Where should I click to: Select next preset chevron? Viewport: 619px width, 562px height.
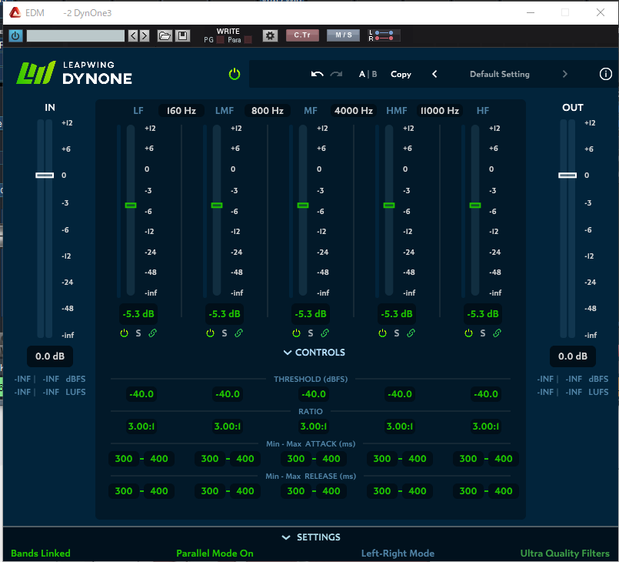pos(564,74)
